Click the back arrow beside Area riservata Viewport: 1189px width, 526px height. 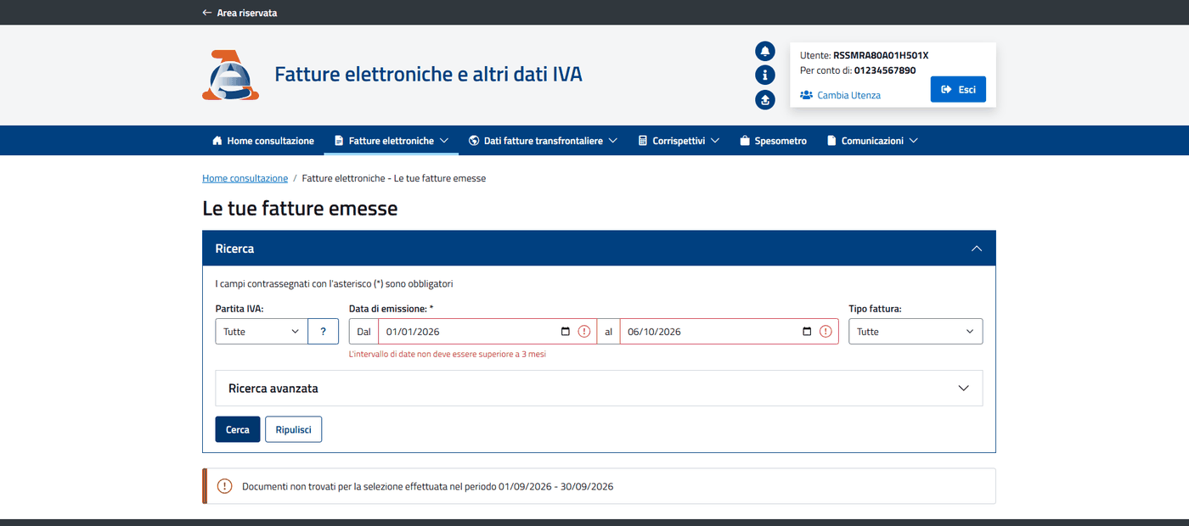click(x=206, y=13)
